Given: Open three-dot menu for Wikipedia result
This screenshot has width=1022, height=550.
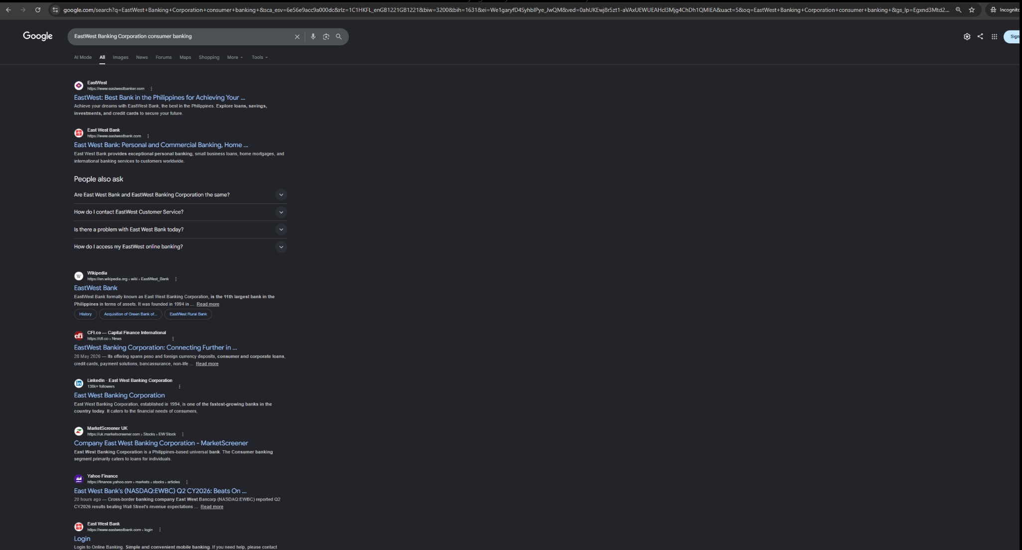Looking at the screenshot, I should point(176,279).
